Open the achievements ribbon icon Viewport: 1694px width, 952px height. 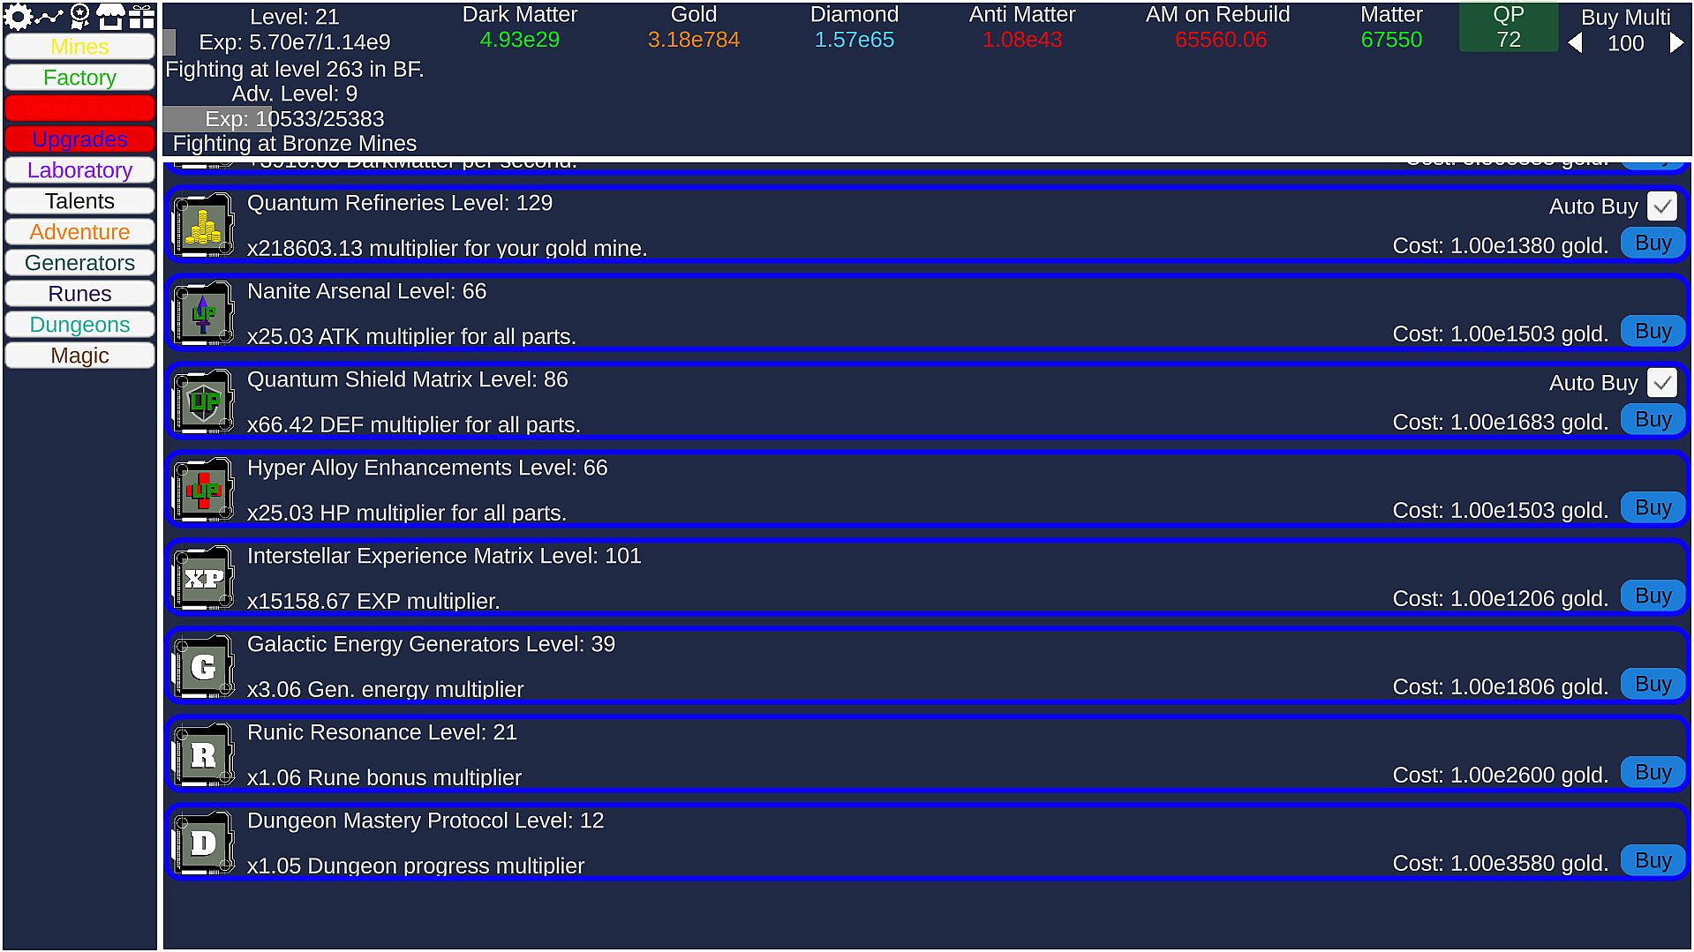pos(80,16)
